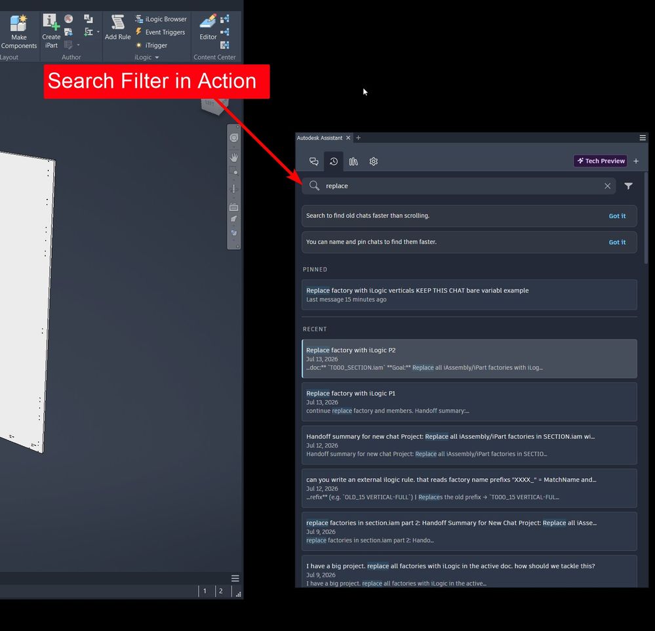The width and height of the screenshot is (655, 631).
Task: Close the Autodesk Assistant tab
Action: click(x=348, y=138)
